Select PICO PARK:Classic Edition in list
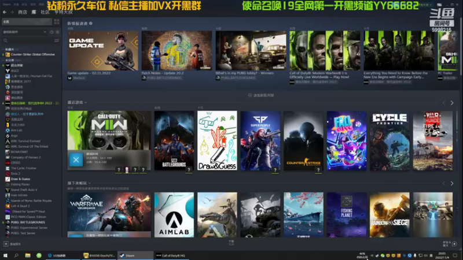Viewport: 463px width, 260px height. [x=28, y=217]
